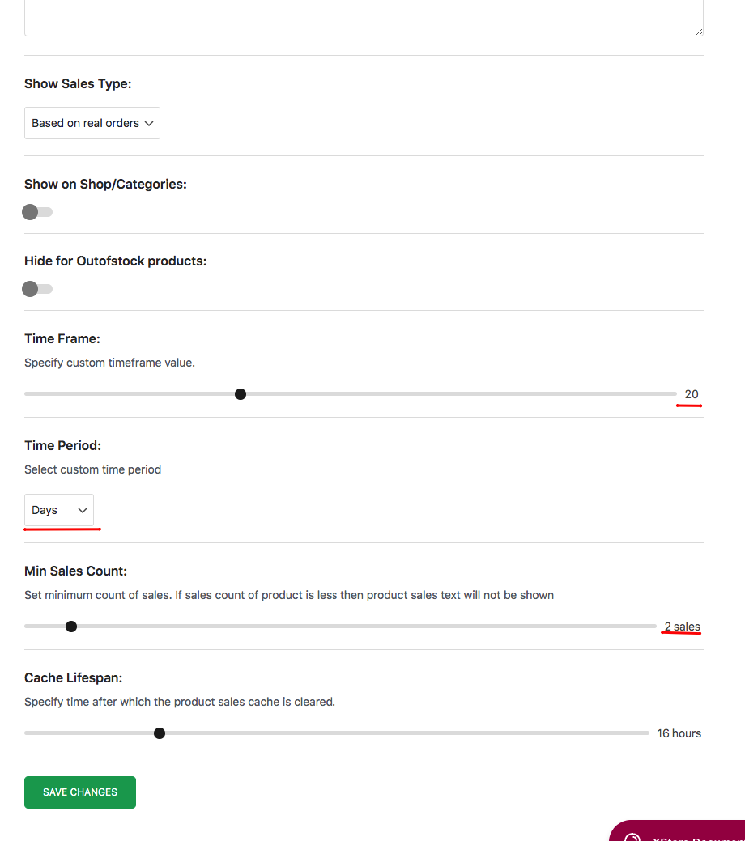Click the '2 sales' value field

682,627
